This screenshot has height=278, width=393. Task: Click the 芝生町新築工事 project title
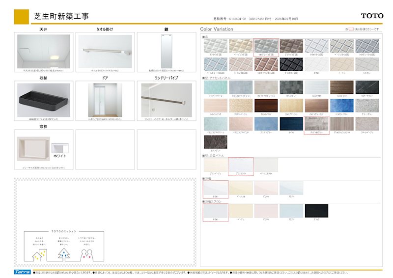coord(61,17)
